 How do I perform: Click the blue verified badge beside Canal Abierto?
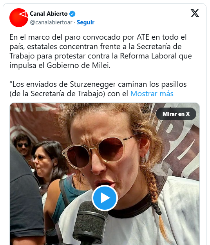[x=72, y=14]
